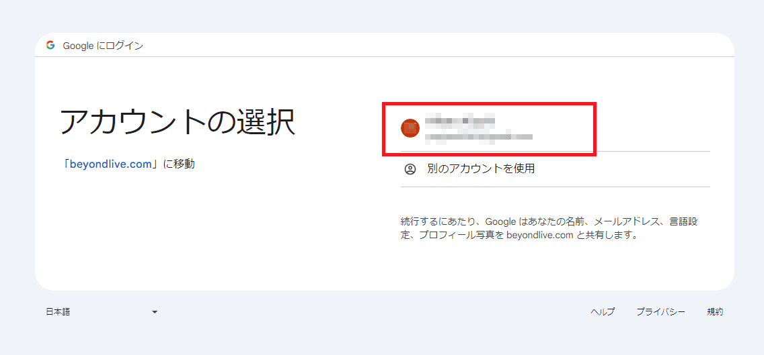The height and width of the screenshot is (355, 764).
Task: Select the blurred account entry row
Action: click(555, 128)
